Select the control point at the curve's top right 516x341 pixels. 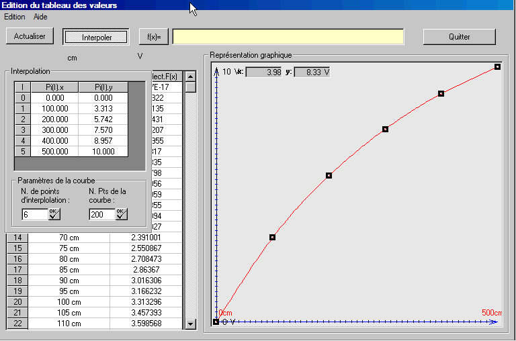point(497,66)
